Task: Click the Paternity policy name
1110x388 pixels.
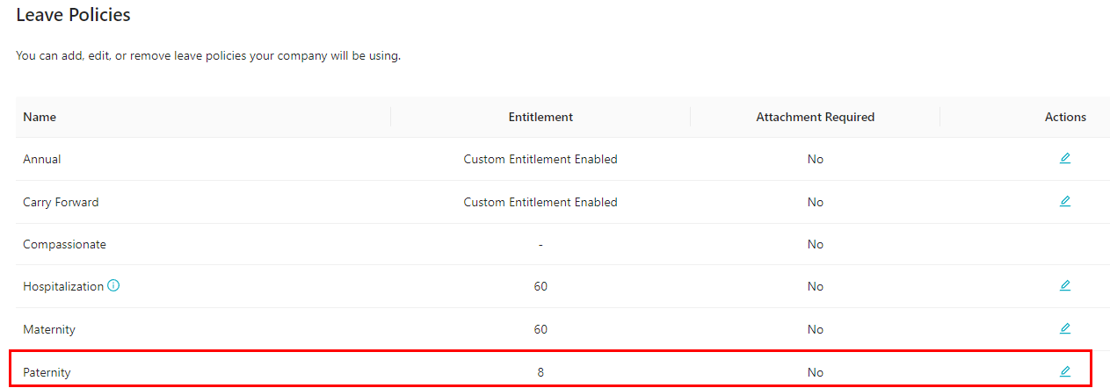Action: tap(47, 372)
